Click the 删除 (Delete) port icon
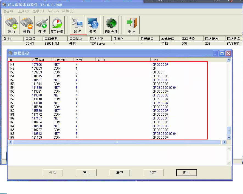 click(27, 25)
